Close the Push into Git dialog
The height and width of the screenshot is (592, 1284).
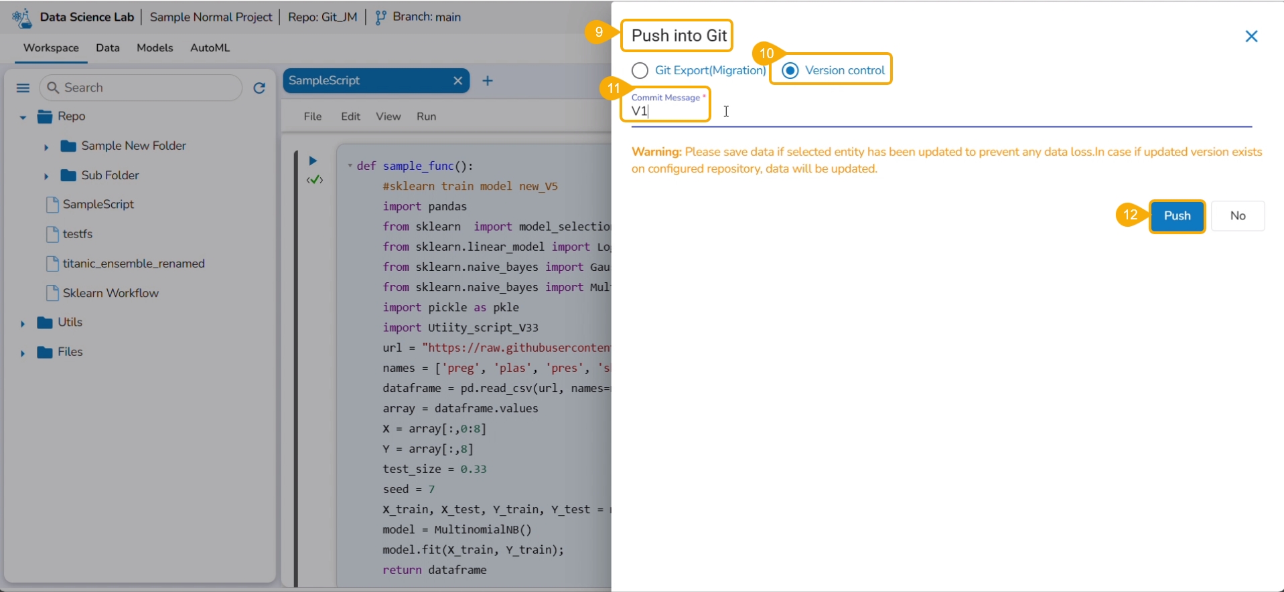(x=1251, y=36)
